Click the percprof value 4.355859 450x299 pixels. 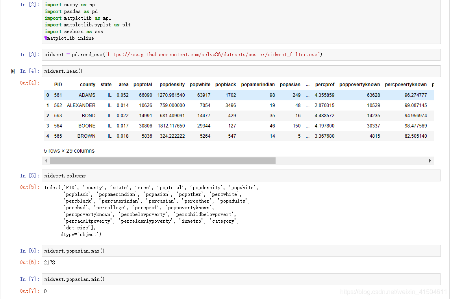(324, 95)
